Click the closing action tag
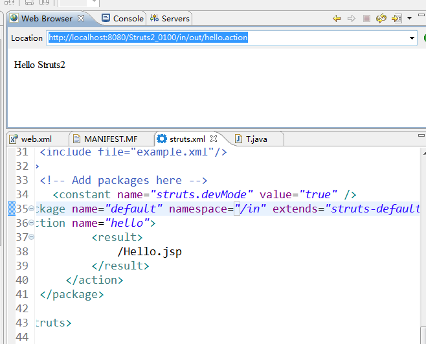This screenshot has width=426, height=344. (95, 280)
